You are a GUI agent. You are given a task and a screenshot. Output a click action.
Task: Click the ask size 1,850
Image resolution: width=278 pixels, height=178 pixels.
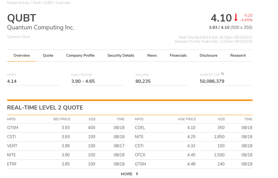219,136
